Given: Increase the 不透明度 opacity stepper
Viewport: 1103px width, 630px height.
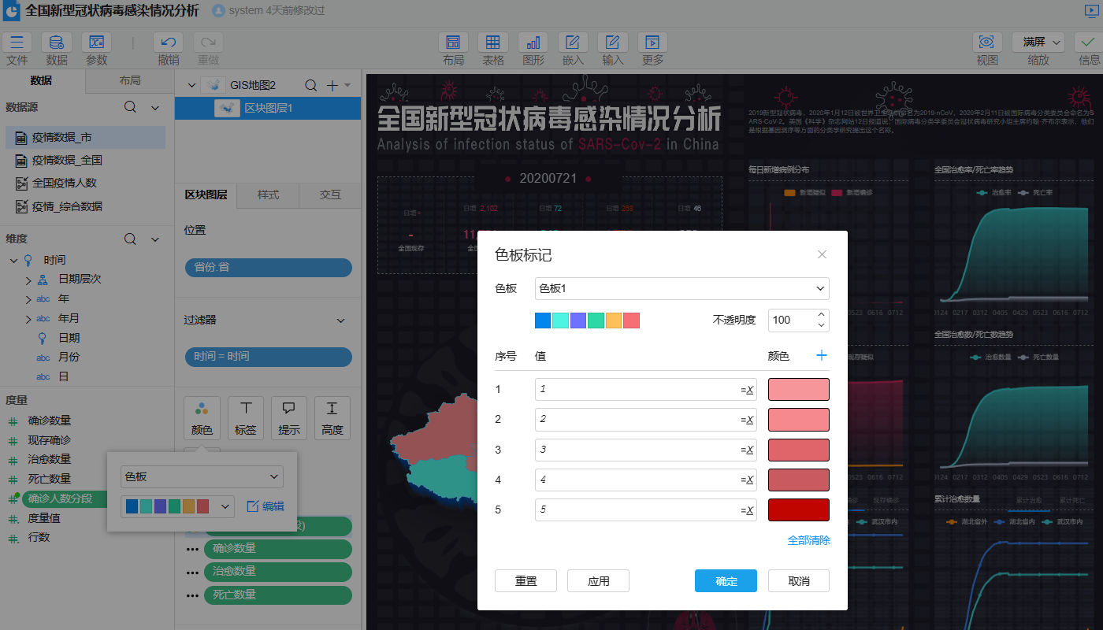Looking at the screenshot, I should 822,315.
